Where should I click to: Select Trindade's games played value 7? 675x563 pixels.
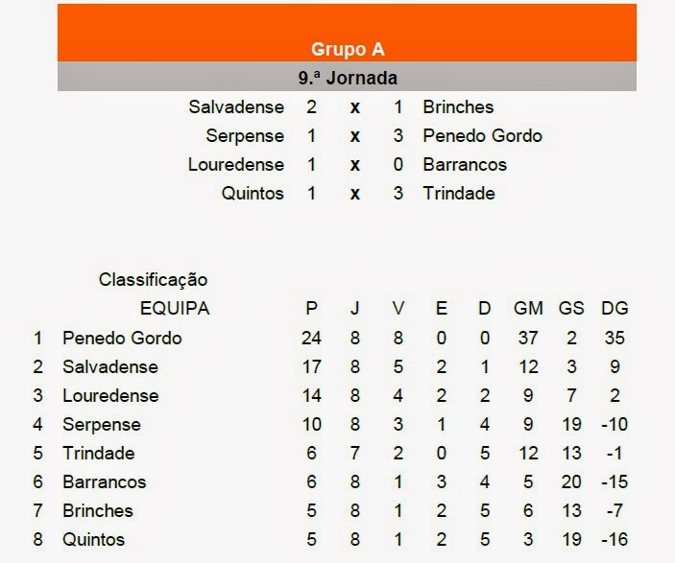354,453
